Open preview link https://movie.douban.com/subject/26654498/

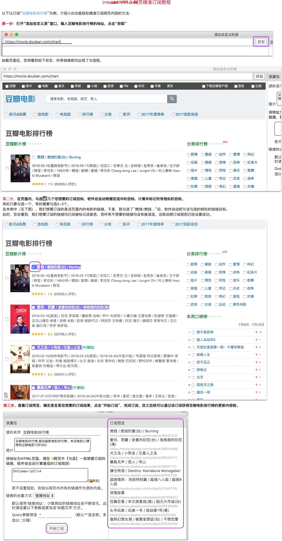coord(144,449)
